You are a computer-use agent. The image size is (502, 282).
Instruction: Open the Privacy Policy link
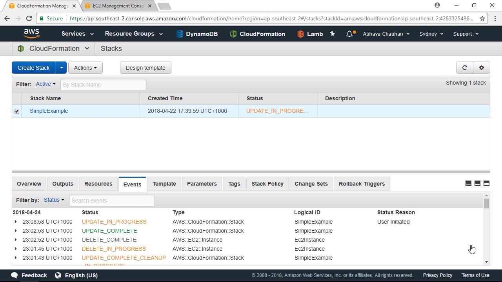(438, 275)
